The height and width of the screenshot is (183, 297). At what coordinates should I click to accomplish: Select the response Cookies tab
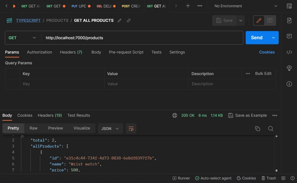coord(25,115)
